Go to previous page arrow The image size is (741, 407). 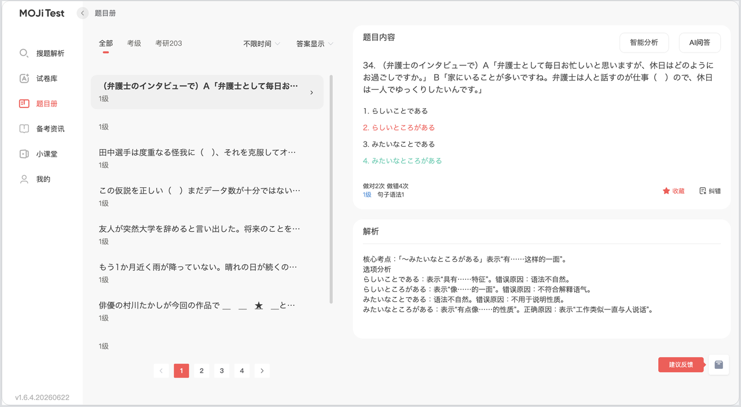[161, 371]
